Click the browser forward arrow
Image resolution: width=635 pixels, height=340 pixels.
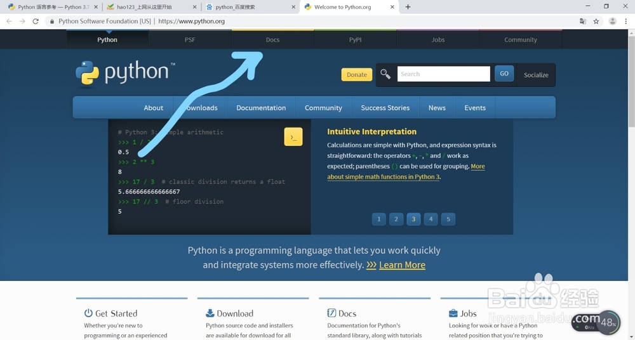22,21
